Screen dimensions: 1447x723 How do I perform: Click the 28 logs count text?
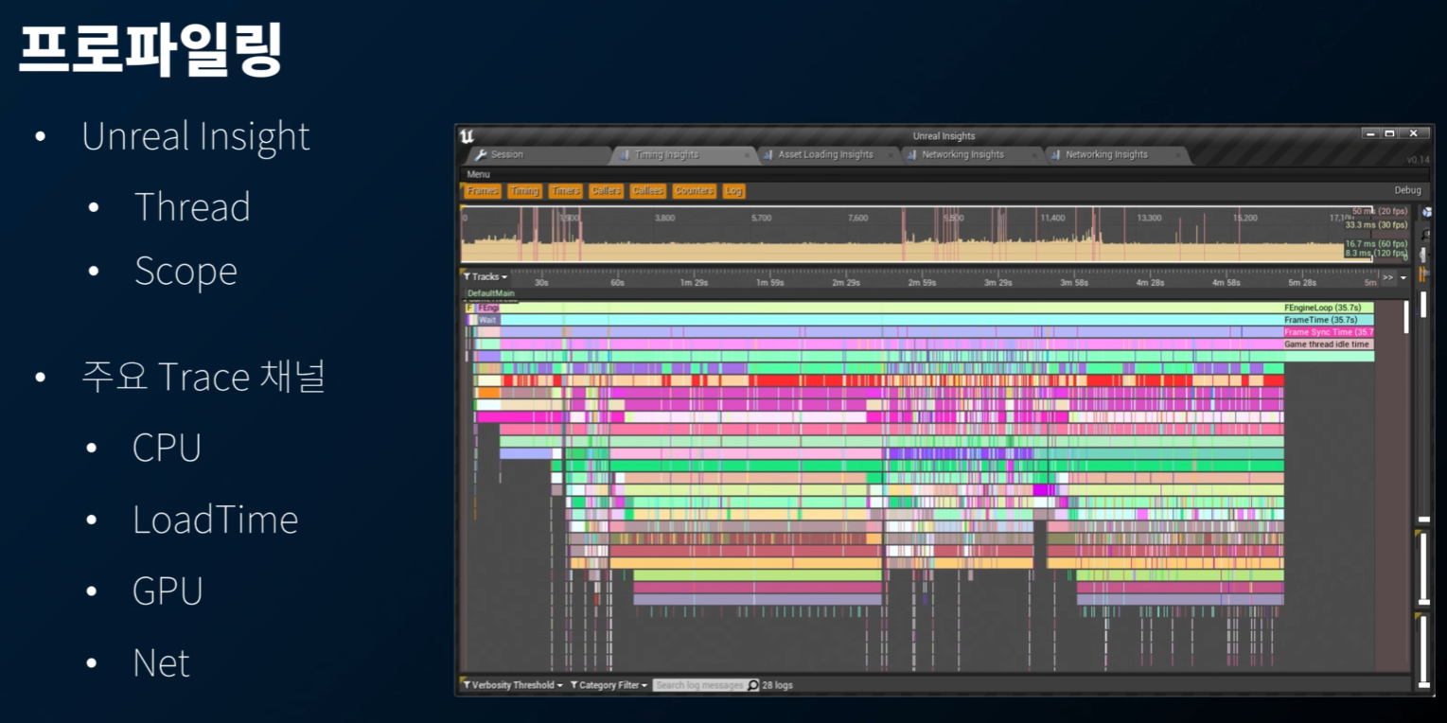[x=777, y=685]
